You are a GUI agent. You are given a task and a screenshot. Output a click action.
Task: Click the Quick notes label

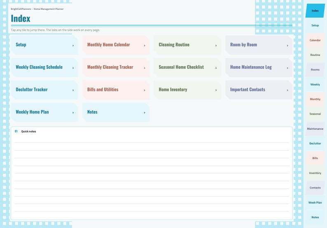pyautogui.click(x=28, y=131)
